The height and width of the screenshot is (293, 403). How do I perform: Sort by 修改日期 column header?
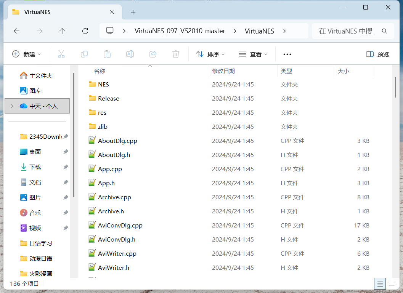tap(223, 71)
